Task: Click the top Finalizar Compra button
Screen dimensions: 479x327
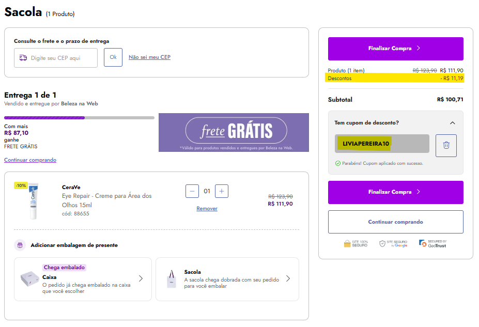Action: [x=395, y=49]
